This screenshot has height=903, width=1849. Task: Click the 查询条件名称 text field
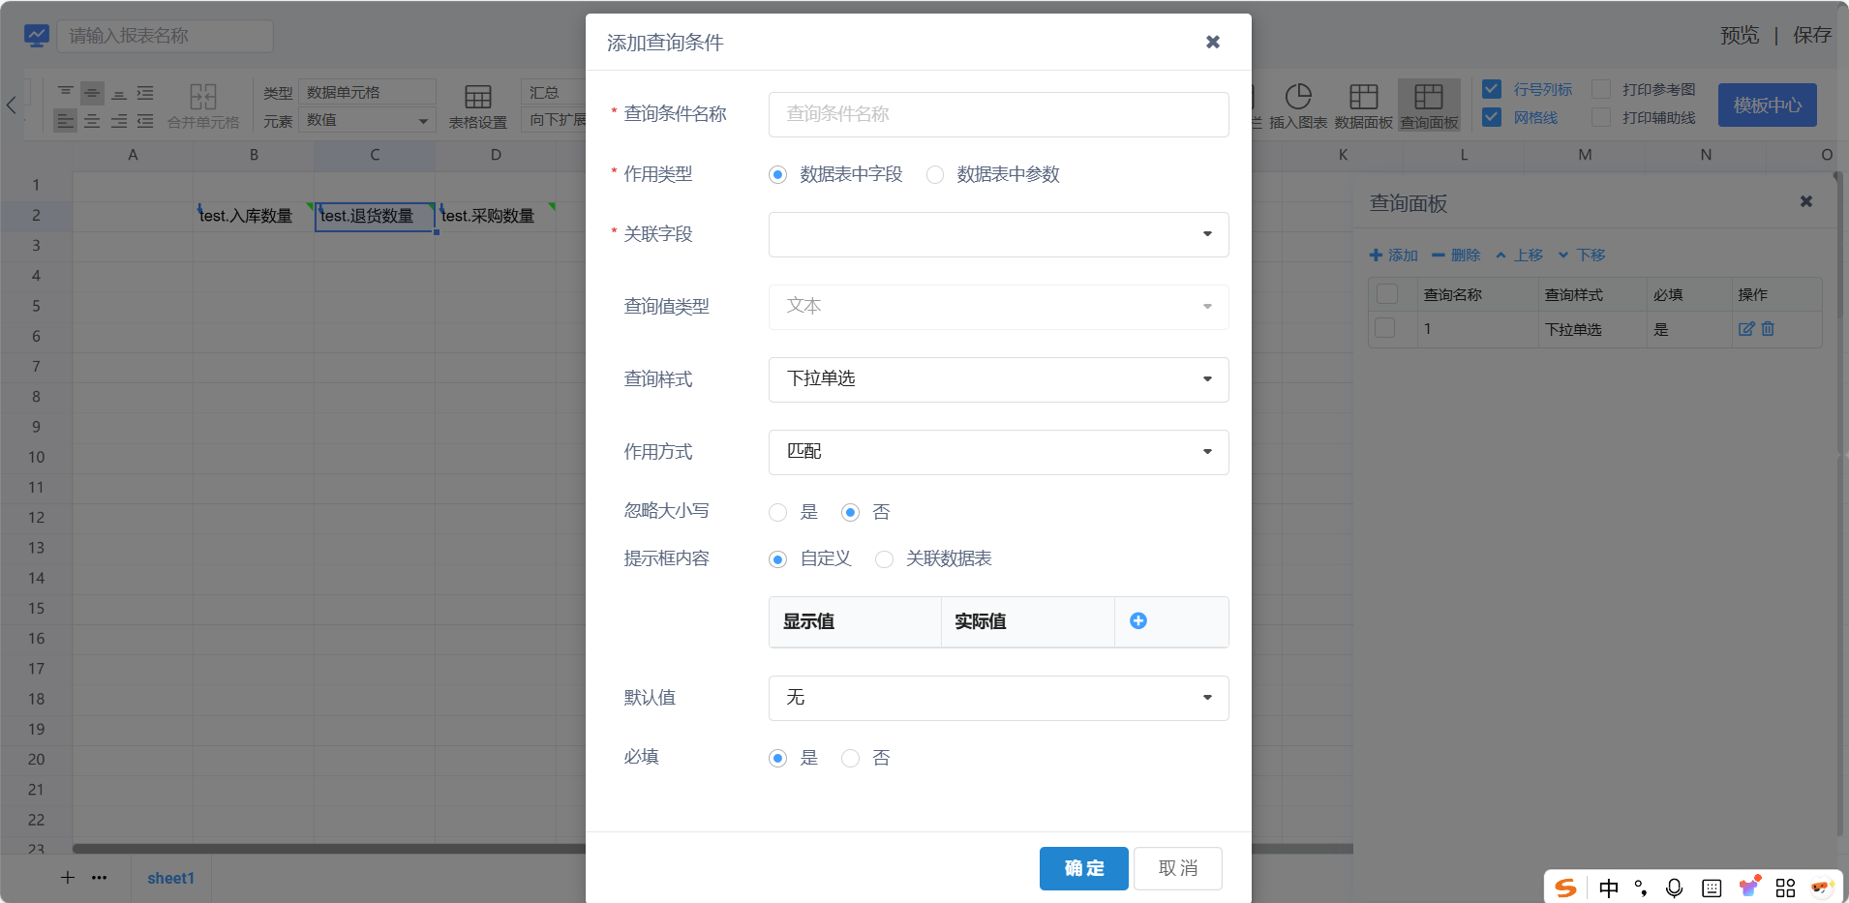[998, 114]
